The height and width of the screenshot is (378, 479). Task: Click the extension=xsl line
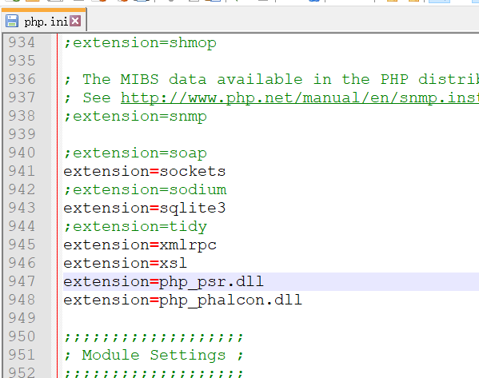tap(126, 263)
